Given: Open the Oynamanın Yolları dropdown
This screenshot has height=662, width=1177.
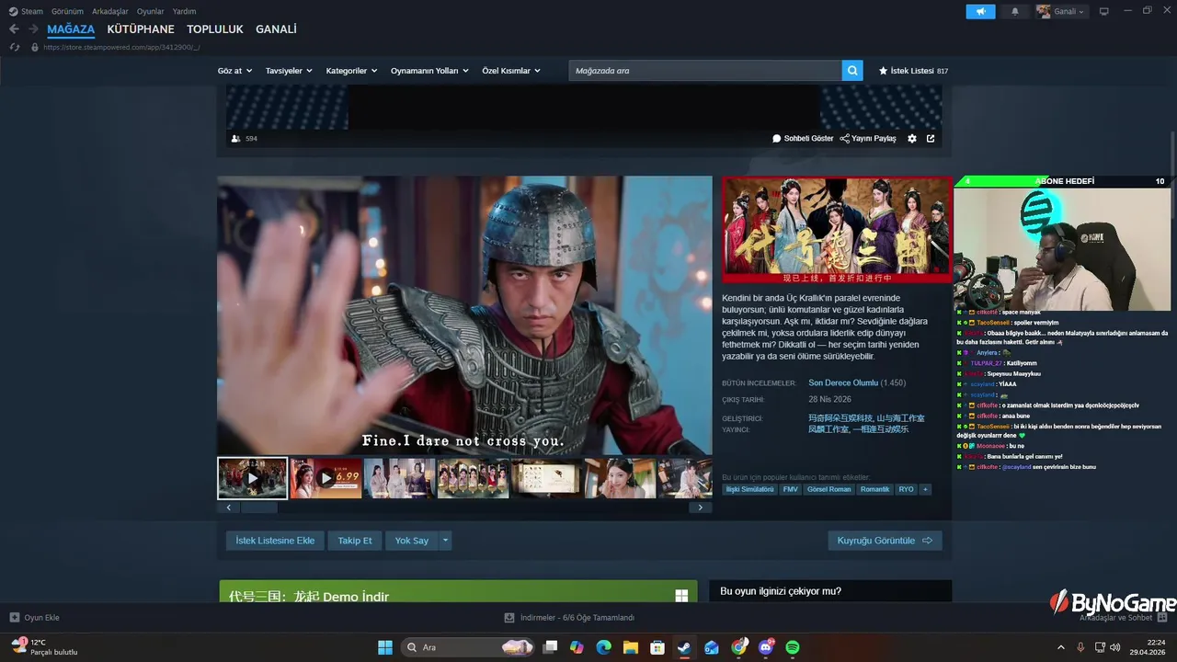Looking at the screenshot, I should pyautogui.click(x=429, y=71).
